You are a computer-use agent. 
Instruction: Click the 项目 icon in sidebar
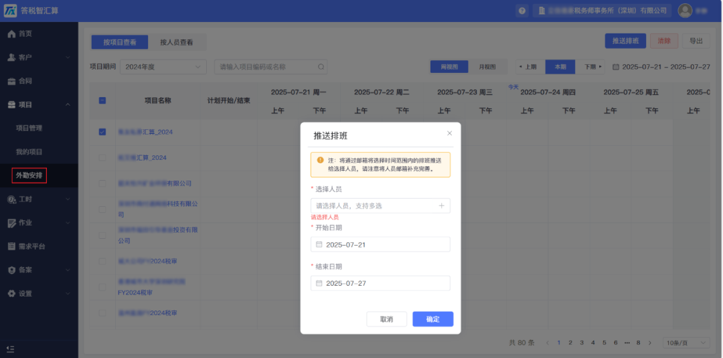click(12, 105)
